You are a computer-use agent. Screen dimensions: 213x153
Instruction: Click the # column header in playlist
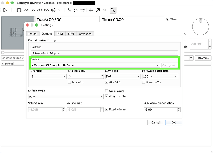pos(3,64)
